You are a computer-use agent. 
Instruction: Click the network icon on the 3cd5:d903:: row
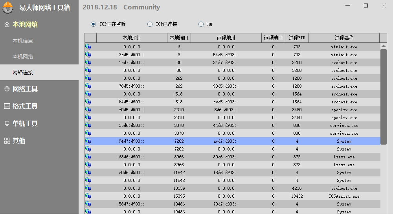(88, 55)
